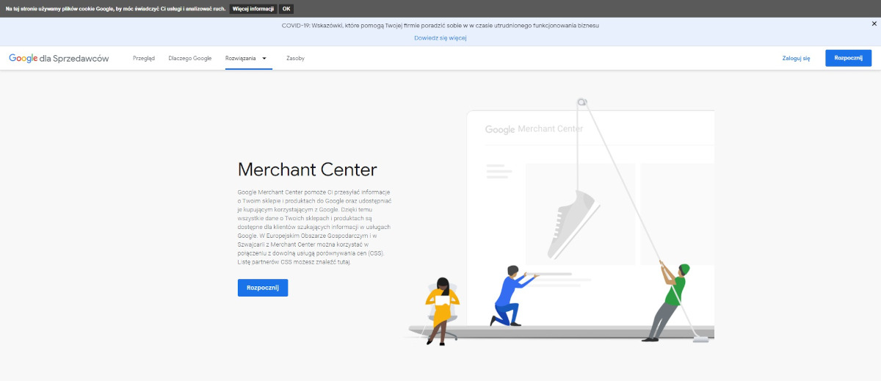Screen dimensions: 881x381
Task: Click Rozpocznij button below Merchant Center text
Action: coord(263,288)
